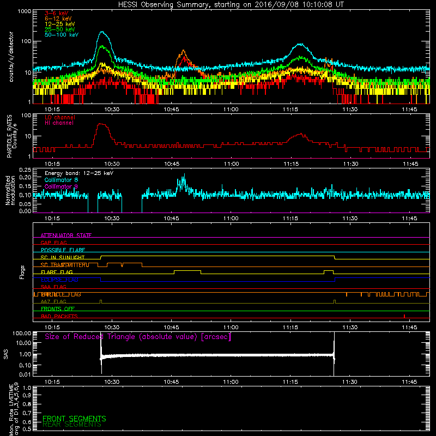Select the red 3-6 keV legend label

click(x=57, y=13)
